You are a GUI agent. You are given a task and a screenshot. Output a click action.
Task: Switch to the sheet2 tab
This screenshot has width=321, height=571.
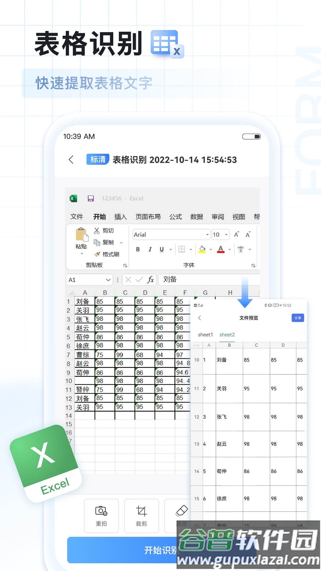[227, 335]
